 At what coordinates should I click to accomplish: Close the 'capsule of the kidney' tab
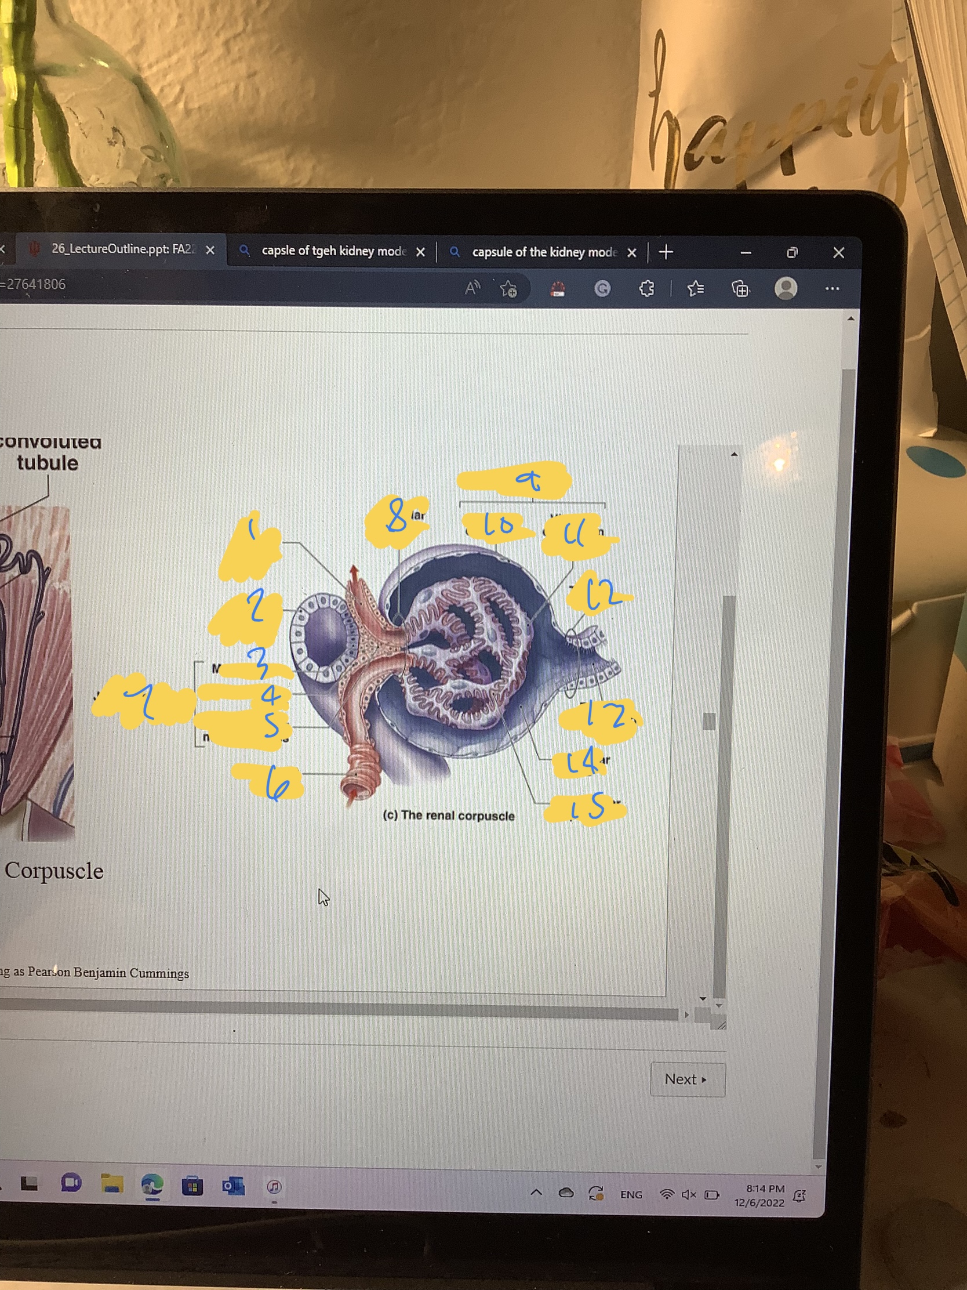point(631,253)
